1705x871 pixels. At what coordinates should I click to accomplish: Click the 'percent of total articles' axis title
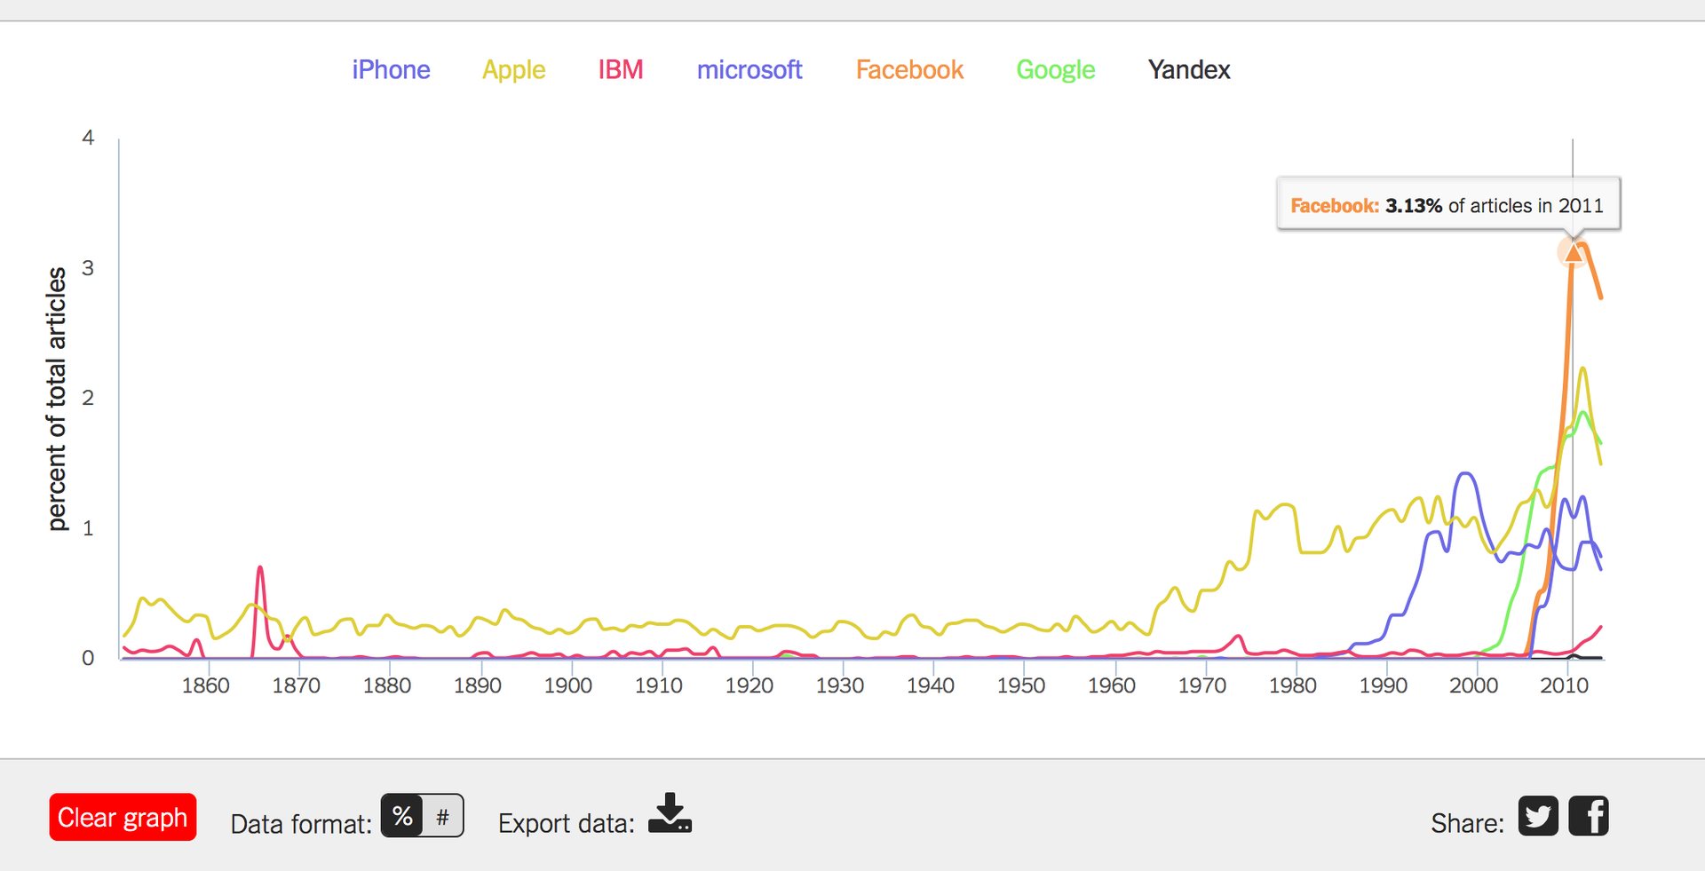57,399
